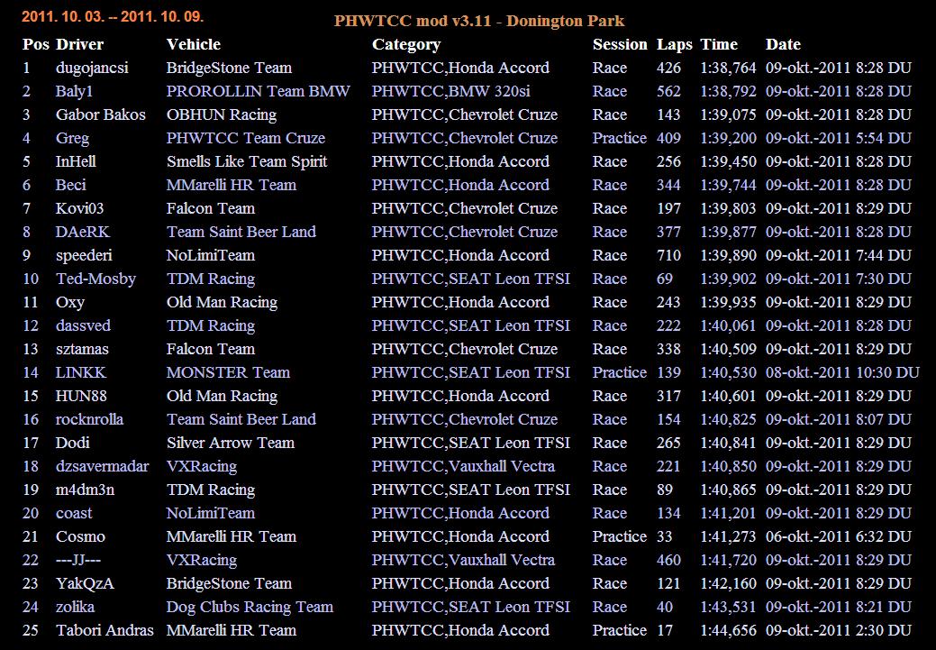Click lap time 1:44,656

[x=728, y=630]
